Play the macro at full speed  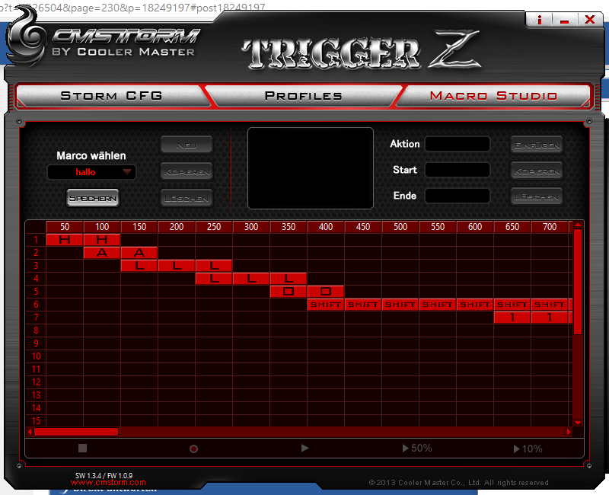(x=305, y=448)
